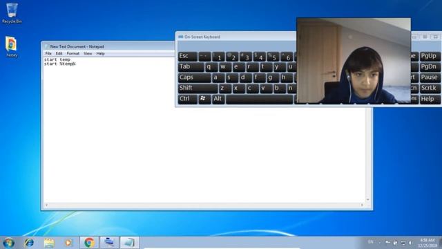Image resolution: width=442 pixels, height=249 pixels.
Task: Click the EN language indicator in the tray
Action: coord(370,242)
